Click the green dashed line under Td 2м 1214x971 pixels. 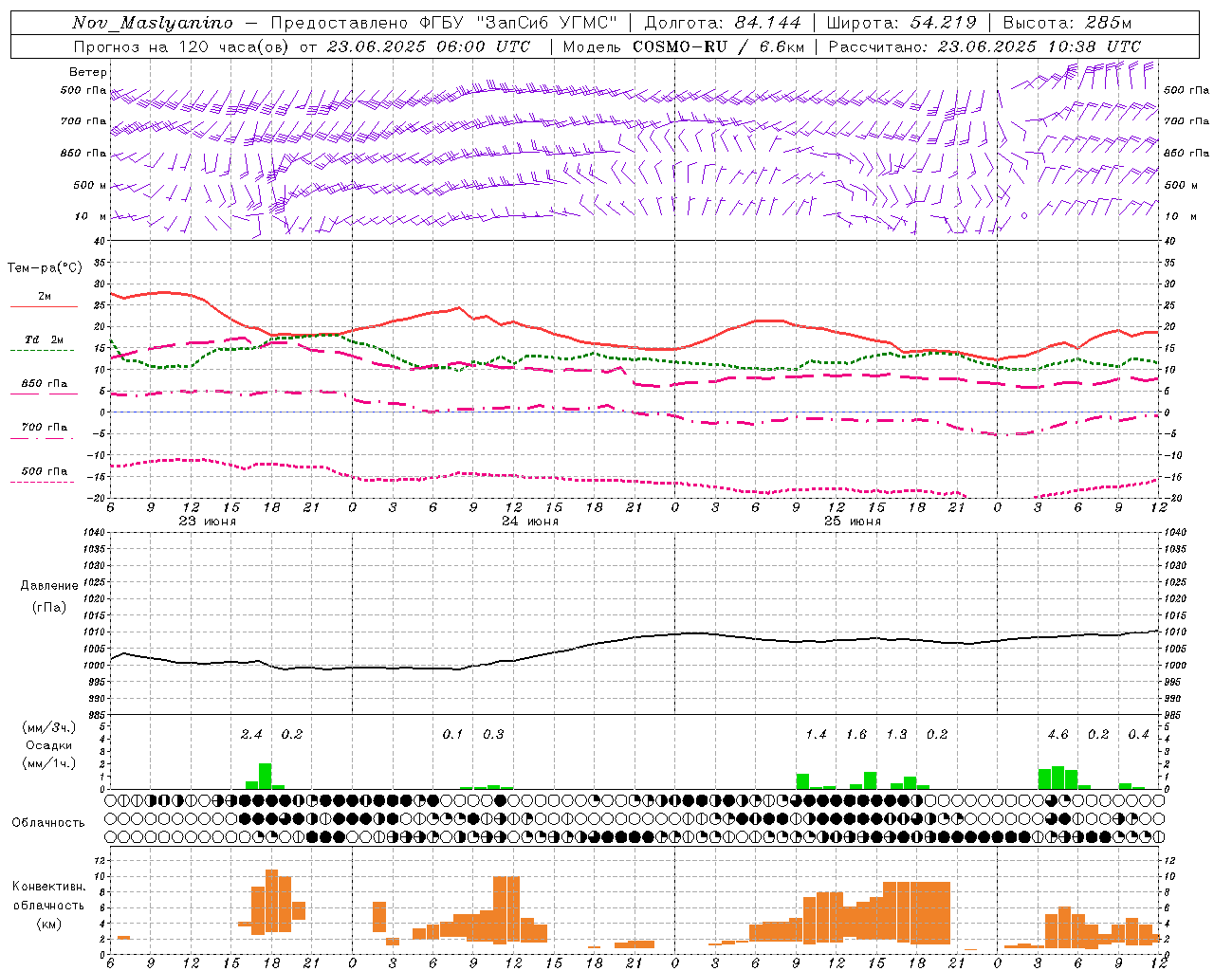[42, 351]
